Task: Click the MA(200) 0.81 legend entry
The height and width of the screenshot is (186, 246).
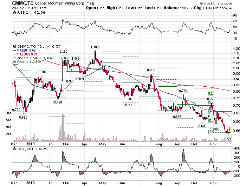Action: (25, 54)
